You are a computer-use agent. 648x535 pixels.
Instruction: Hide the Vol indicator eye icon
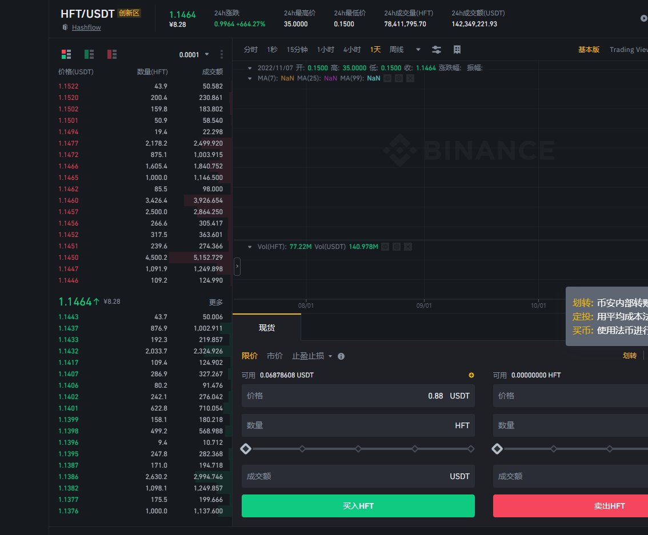(385, 247)
